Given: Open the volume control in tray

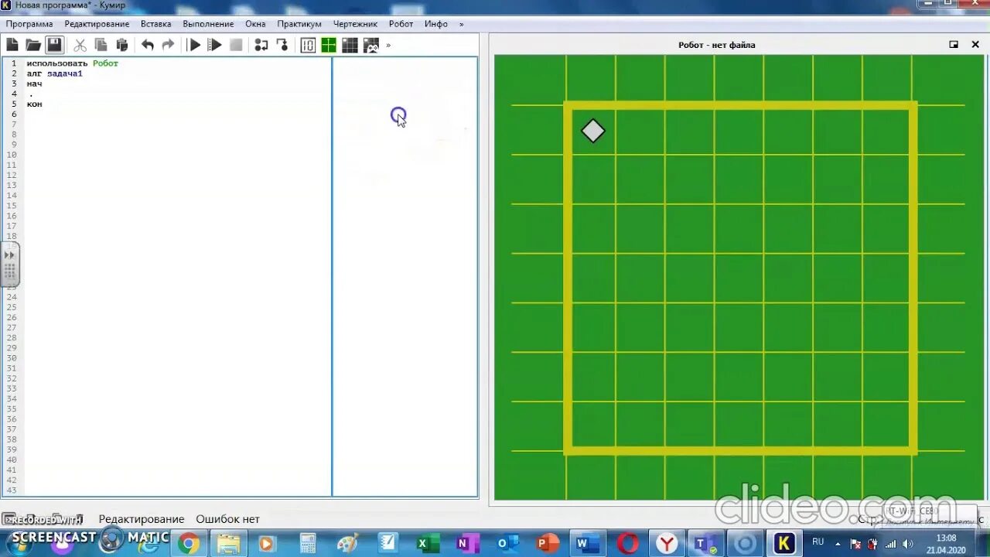Looking at the screenshot, I should pyautogui.click(x=908, y=544).
